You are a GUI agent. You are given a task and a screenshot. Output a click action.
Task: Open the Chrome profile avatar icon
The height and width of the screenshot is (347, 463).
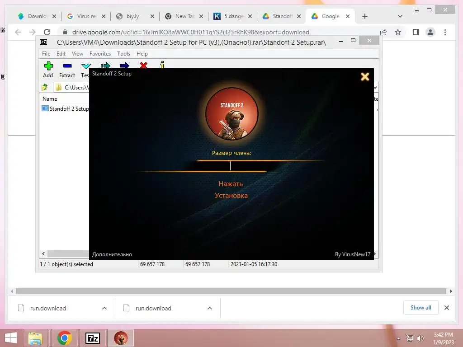click(430, 32)
